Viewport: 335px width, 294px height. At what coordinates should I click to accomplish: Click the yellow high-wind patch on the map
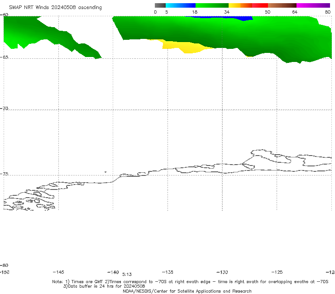tap(184, 46)
